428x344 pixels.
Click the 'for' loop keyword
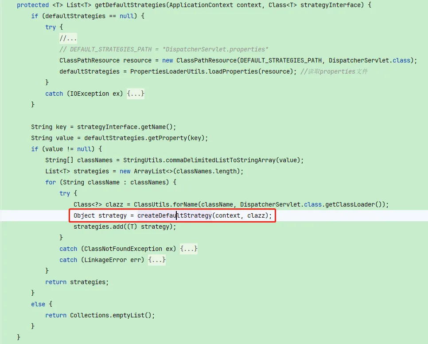point(51,182)
